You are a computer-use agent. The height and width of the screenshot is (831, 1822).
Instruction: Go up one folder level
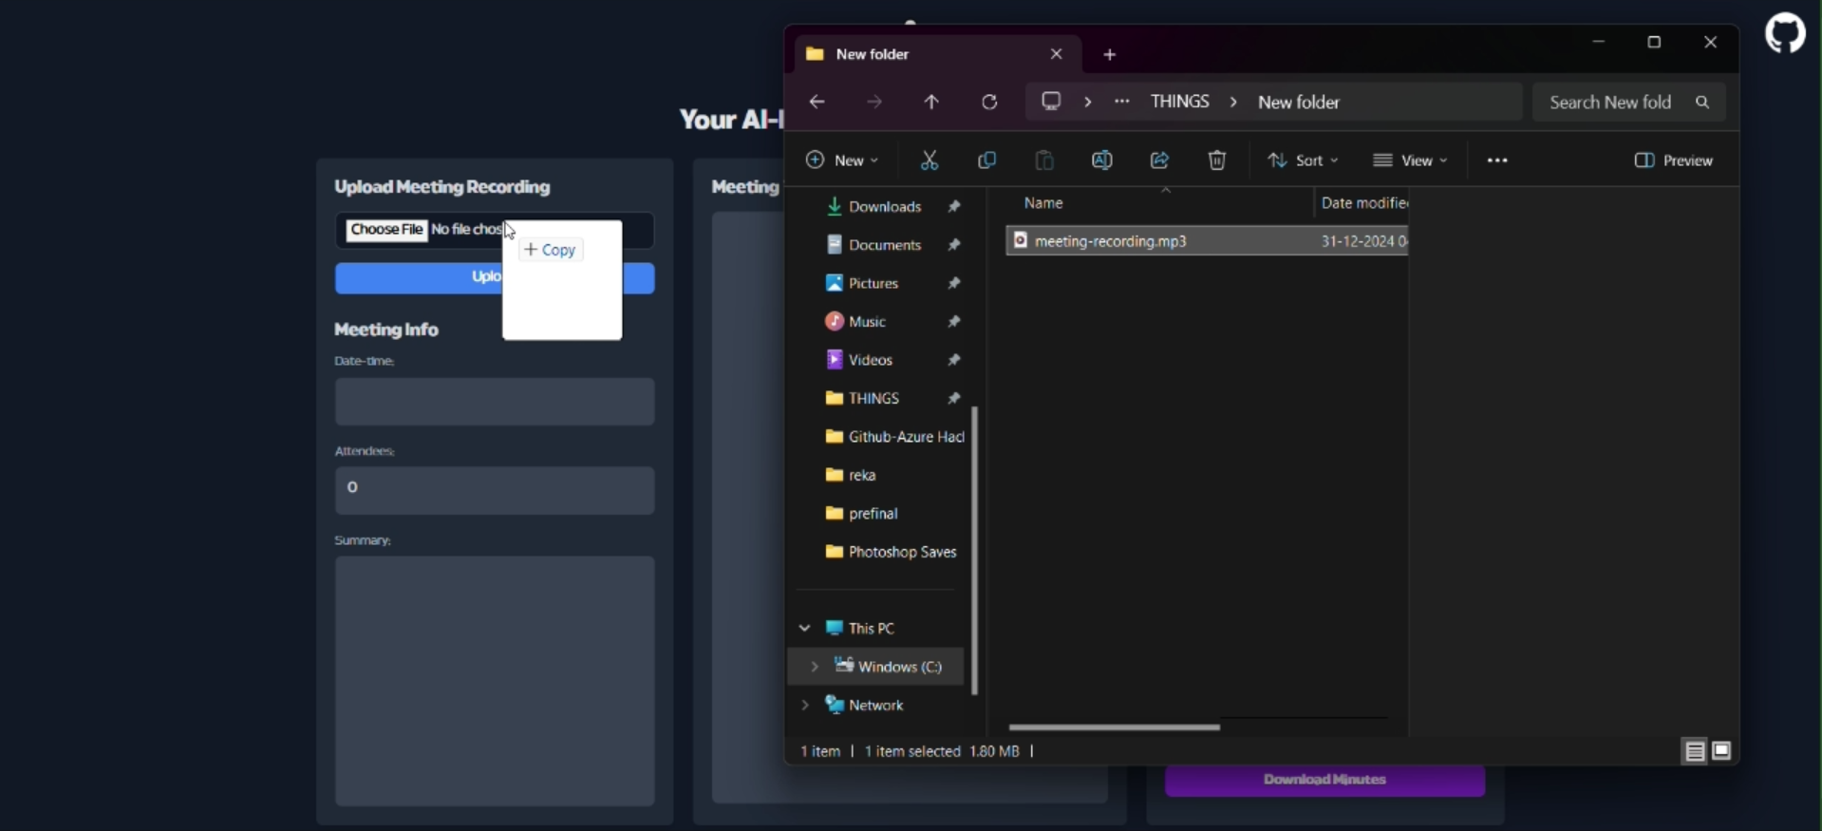tap(932, 103)
